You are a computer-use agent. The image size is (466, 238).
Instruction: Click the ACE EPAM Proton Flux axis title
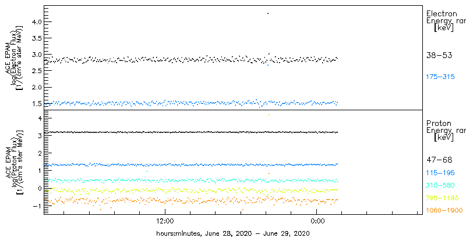coord(15,161)
